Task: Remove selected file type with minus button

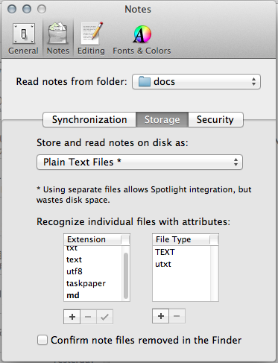Action: 177,316
